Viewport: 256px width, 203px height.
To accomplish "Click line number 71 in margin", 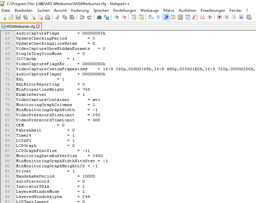I will click(x=7, y=69).
